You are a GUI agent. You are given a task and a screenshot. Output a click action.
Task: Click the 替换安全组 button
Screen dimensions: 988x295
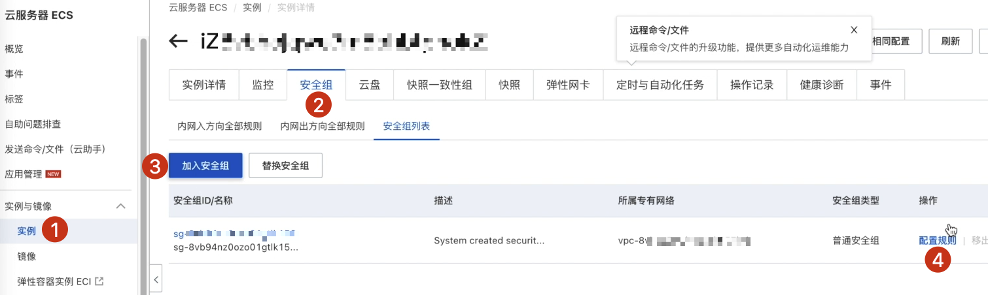(x=286, y=166)
